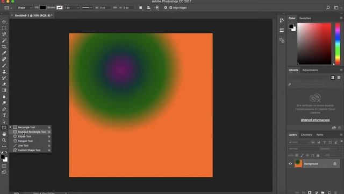This screenshot has height=194, width=344.
Task: Open path arrangement icon in options bar
Action: (x=157, y=8)
